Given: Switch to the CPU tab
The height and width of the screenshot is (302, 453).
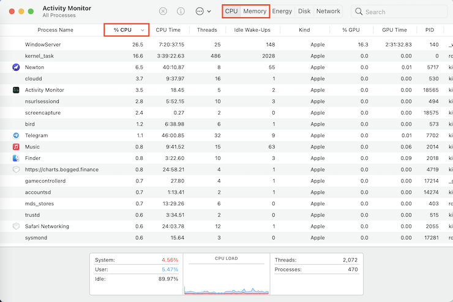Looking at the screenshot, I should click(x=231, y=11).
